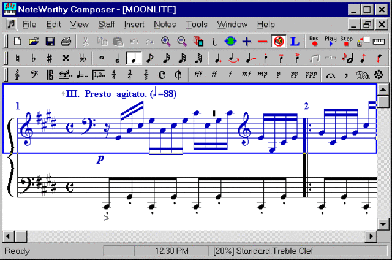Viewport: 392px width, 260px height.
Task: Insert a tempo marking
Action: coord(82,75)
